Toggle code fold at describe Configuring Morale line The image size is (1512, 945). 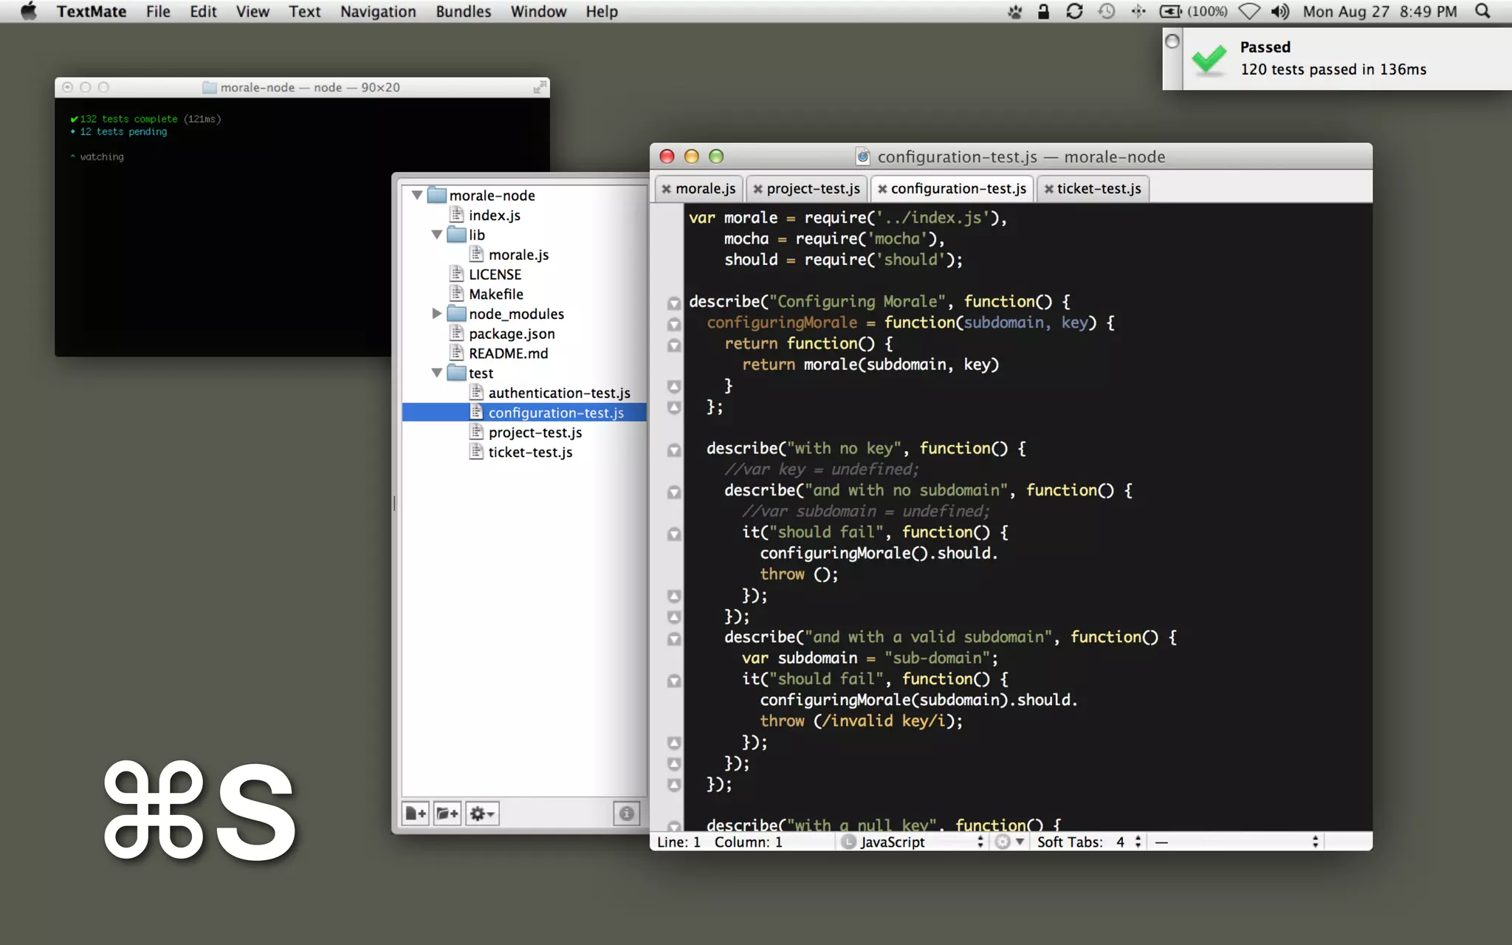(x=673, y=303)
